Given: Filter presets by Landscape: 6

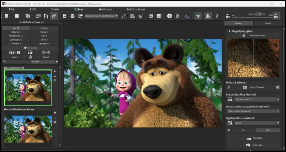Looking at the screenshot, I should tap(16, 40).
